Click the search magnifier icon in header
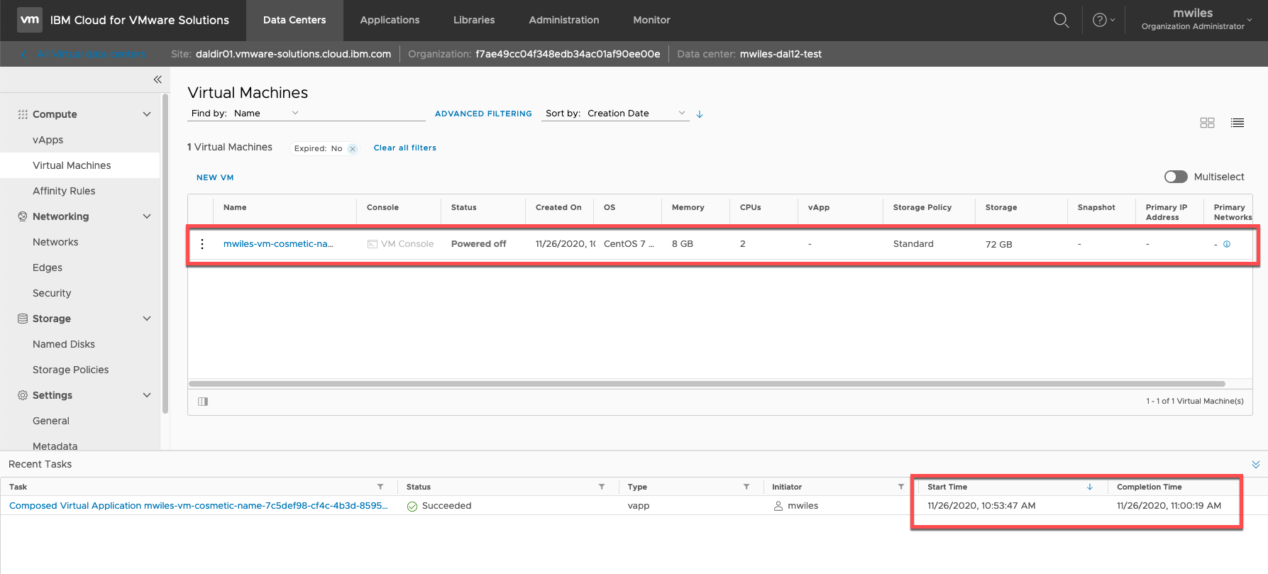Screen dimensions: 1268x574 tap(1061, 21)
